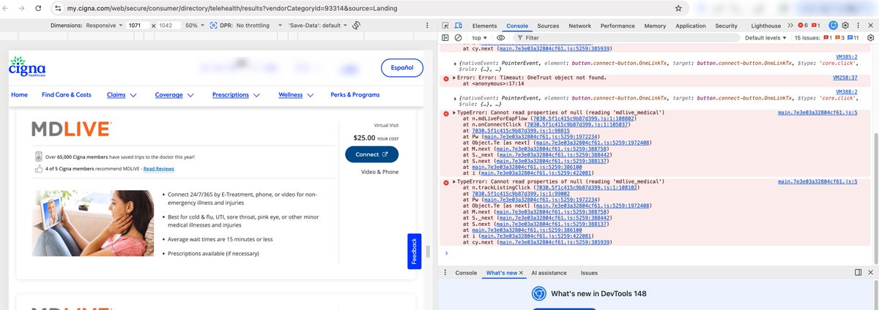Bookmark this page with the star icon
879x310 pixels.
coord(678,8)
